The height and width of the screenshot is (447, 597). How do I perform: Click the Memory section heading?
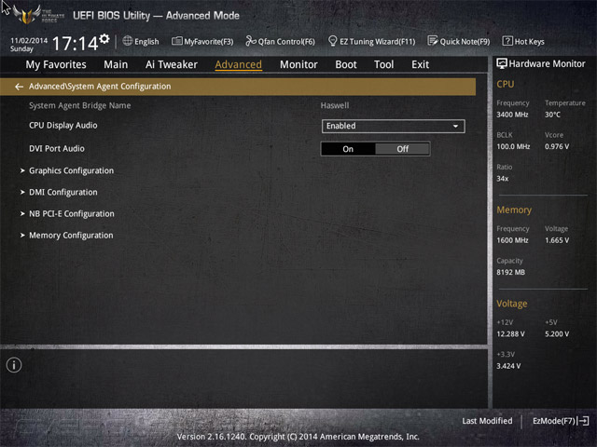click(514, 210)
